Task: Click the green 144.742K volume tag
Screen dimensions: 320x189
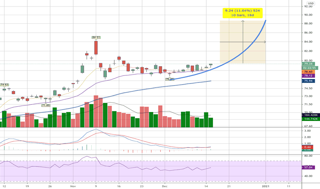Action: [311, 119]
